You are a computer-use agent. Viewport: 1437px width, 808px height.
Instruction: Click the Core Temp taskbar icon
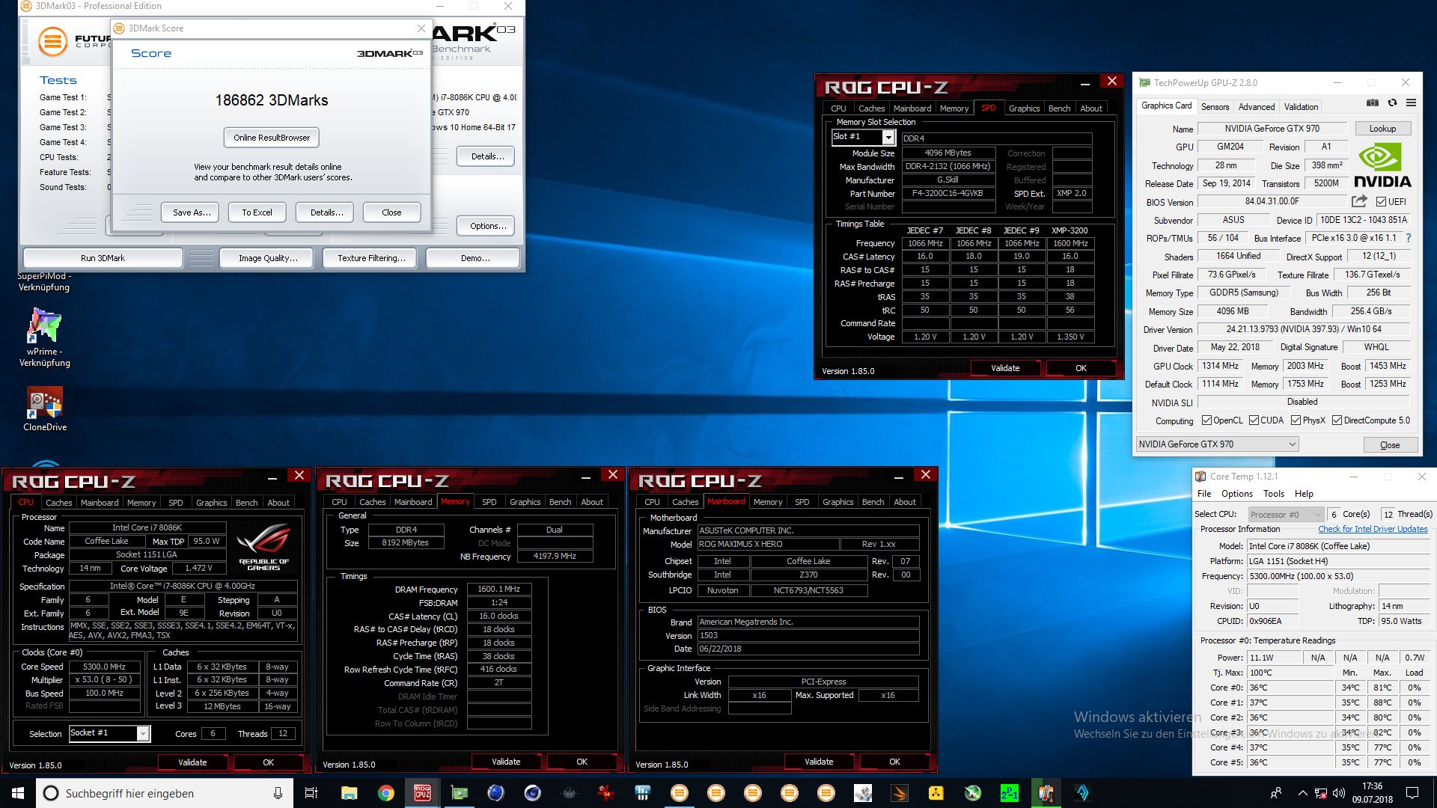[1046, 793]
